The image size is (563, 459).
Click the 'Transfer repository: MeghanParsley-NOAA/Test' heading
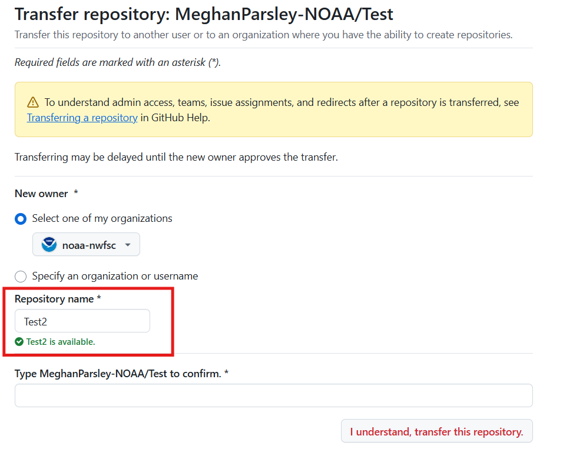point(204,14)
